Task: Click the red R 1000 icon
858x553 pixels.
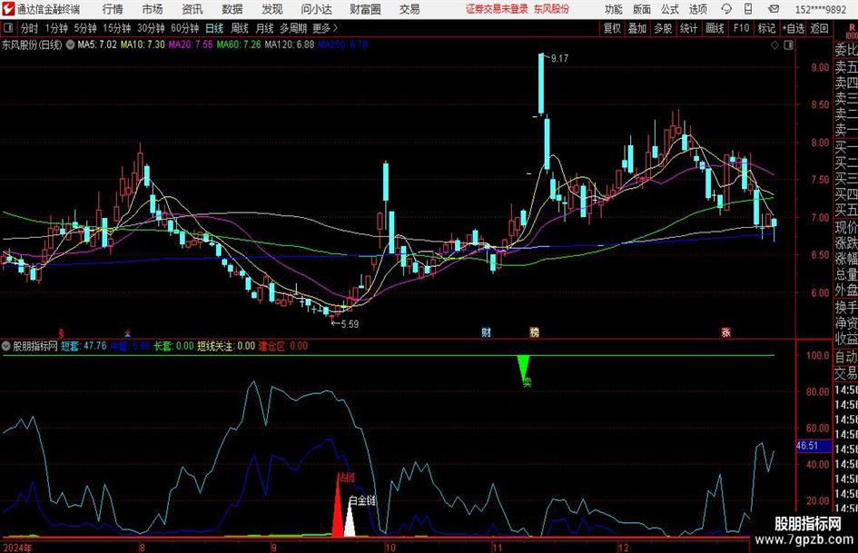Action: click(x=852, y=31)
